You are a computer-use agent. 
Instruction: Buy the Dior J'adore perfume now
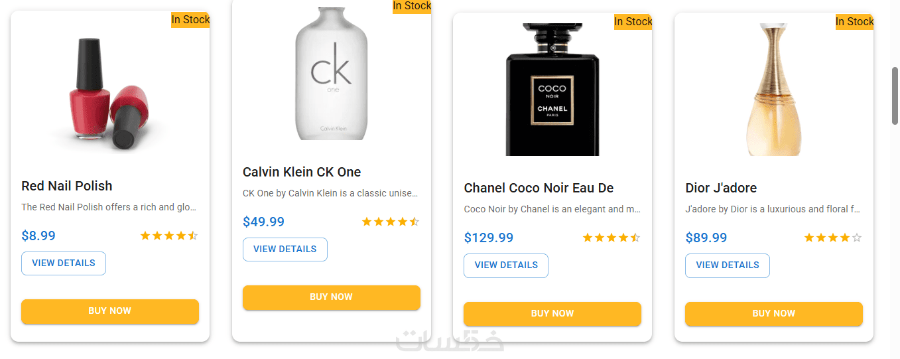point(773,314)
